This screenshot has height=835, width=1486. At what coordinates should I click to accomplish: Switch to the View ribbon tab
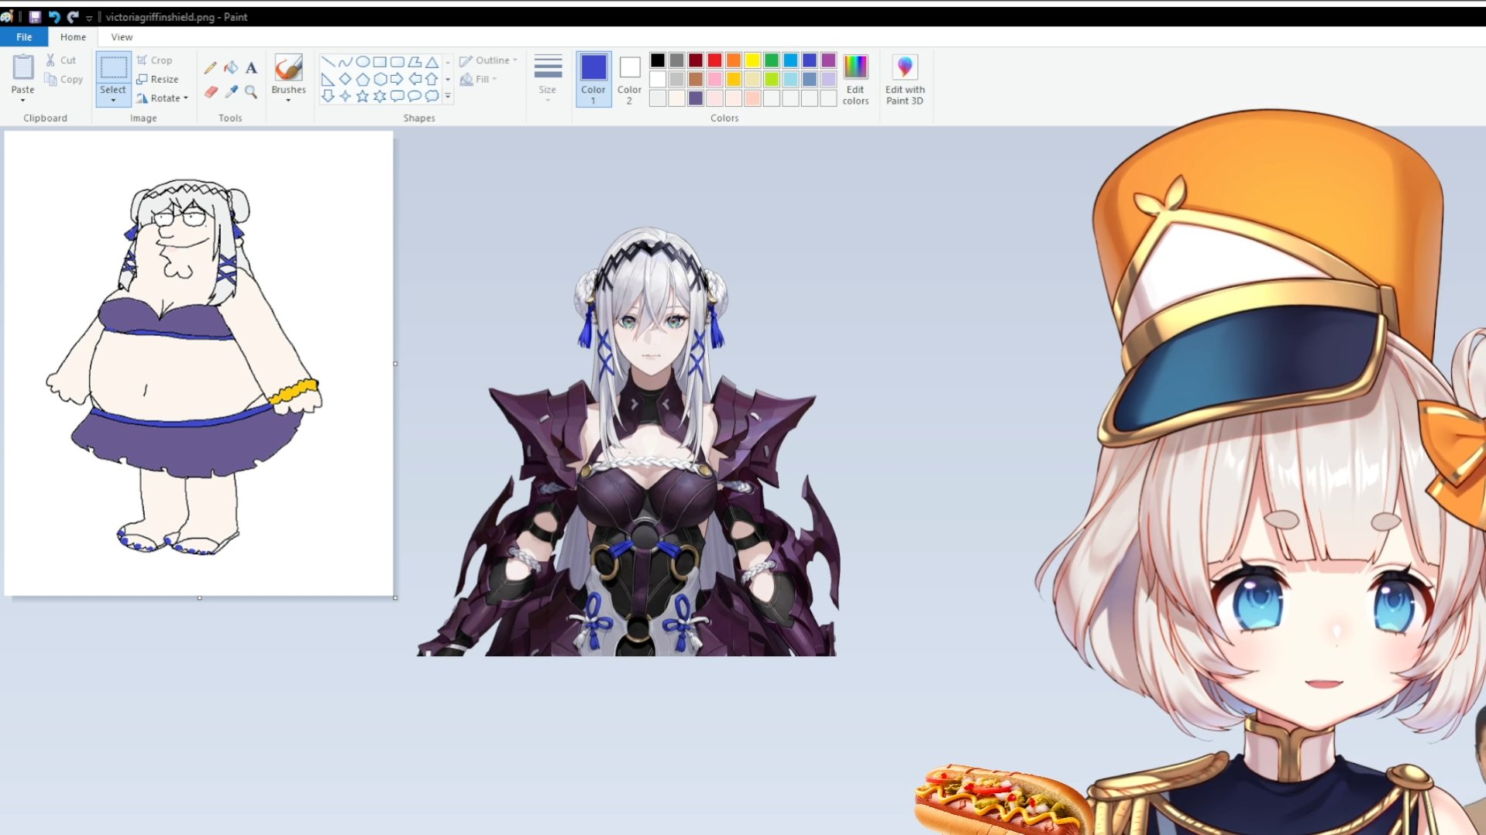tap(122, 36)
